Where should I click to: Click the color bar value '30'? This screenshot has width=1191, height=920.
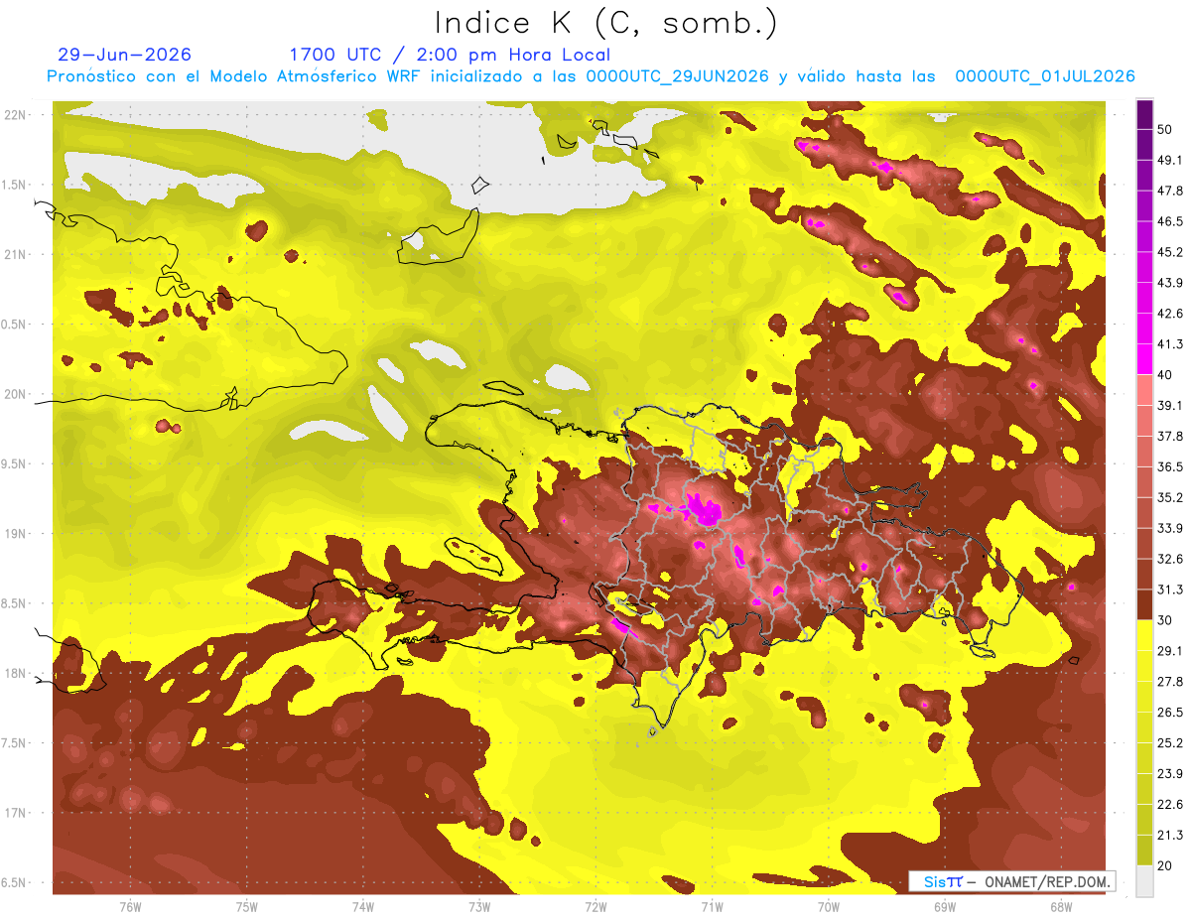click(x=1165, y=620)
